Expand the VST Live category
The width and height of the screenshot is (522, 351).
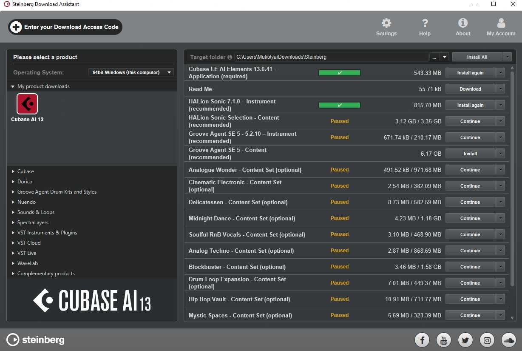tap(13, 253)
